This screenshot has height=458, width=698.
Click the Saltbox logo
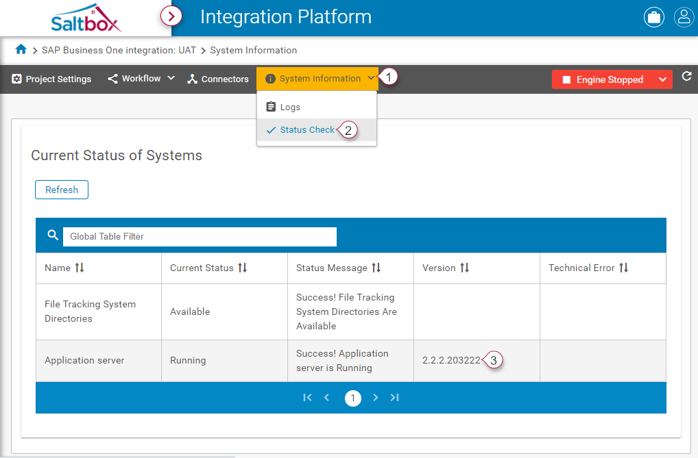[86, 18]
